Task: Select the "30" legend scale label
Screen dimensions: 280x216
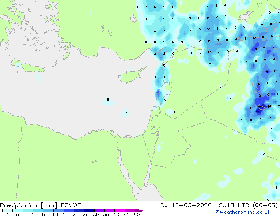Action: (x=96, y=214)
